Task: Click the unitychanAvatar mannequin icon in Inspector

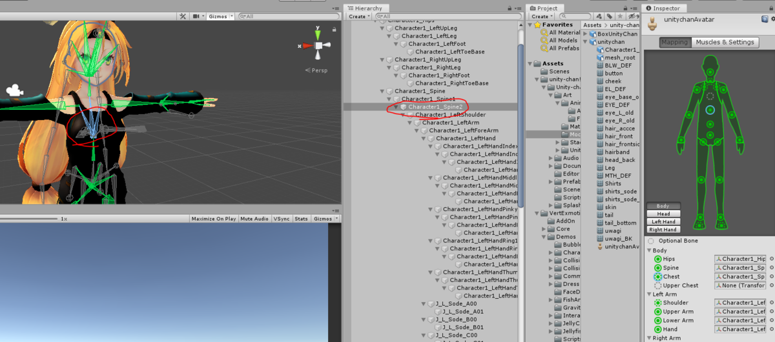Action: (x=652, y=24)
